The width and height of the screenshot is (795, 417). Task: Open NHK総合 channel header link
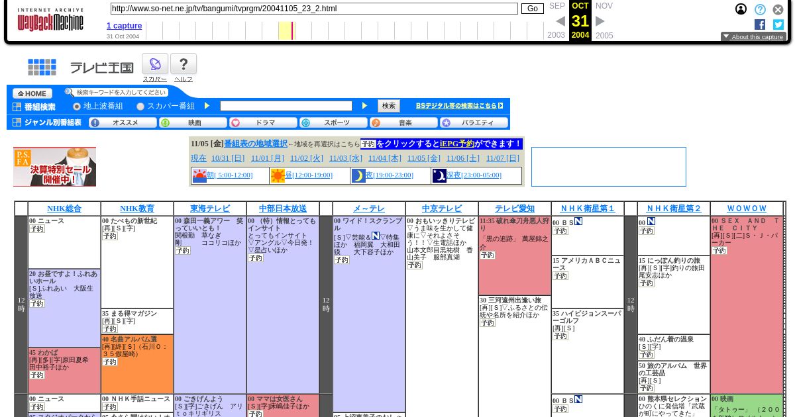coord(64,208)
